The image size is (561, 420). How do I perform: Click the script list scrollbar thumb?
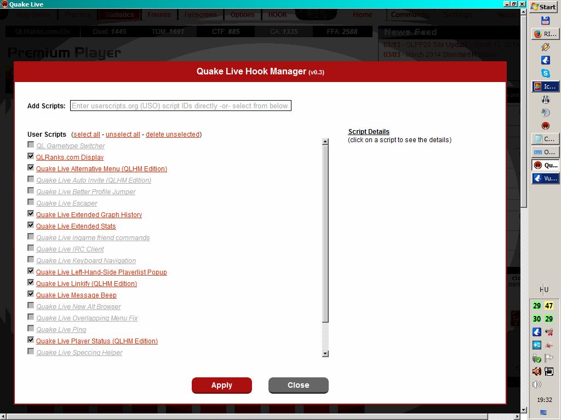click(x=325, y=234)
